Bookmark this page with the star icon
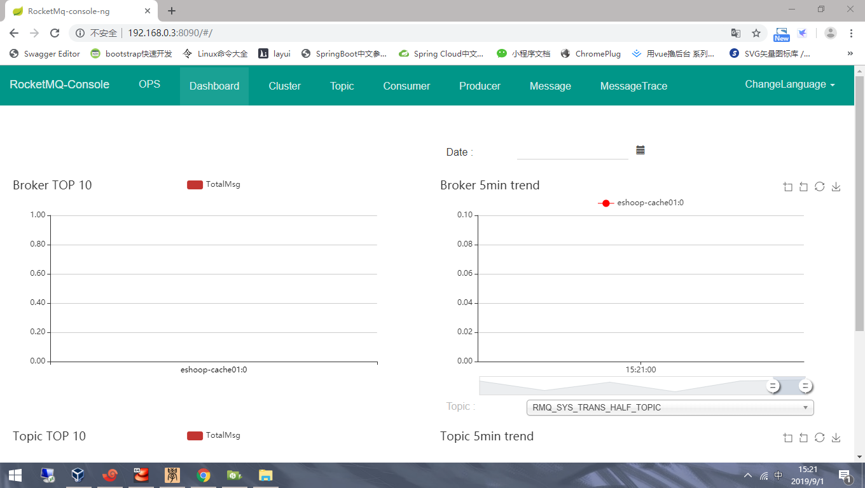This screenshot has height=488, width=865. (756, 33)
